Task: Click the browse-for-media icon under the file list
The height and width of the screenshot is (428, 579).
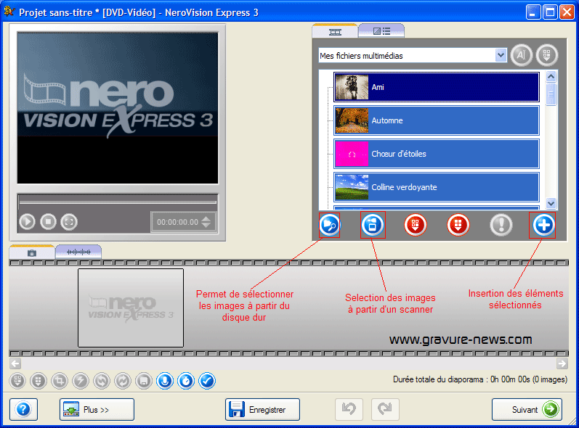Action: coord(329,224)
